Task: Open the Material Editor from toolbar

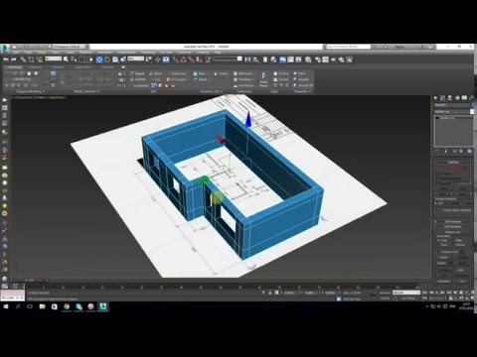Action: tap(308, 59)
